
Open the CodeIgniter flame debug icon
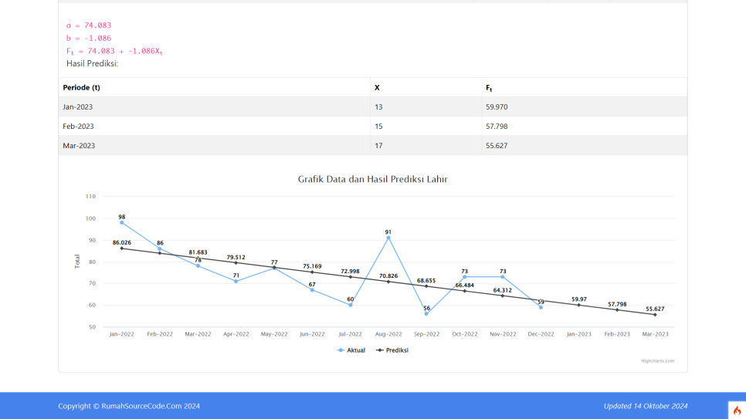(x=737, y=411)
